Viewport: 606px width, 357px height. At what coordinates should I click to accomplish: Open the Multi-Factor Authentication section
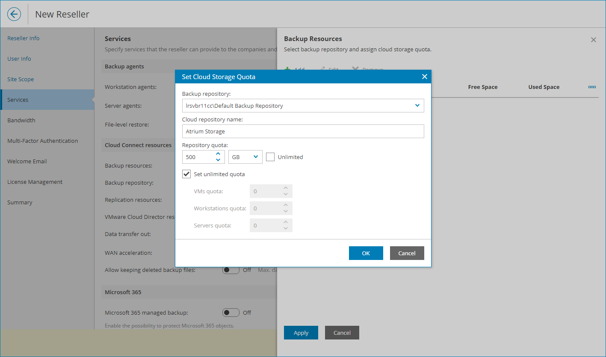43,141
